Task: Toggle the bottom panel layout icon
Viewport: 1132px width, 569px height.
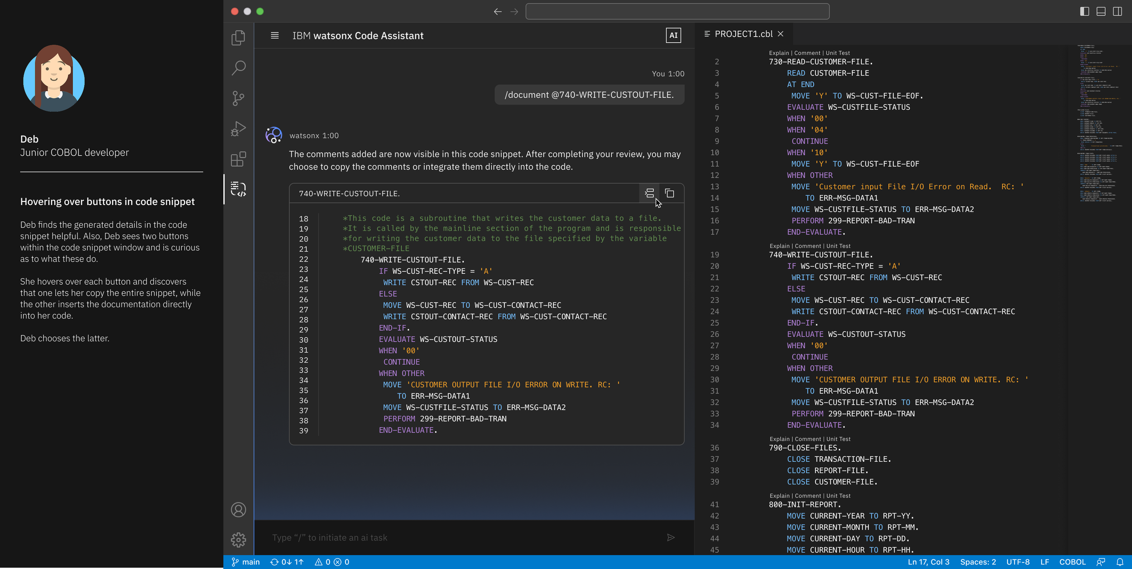Action: click(1101, 11)
